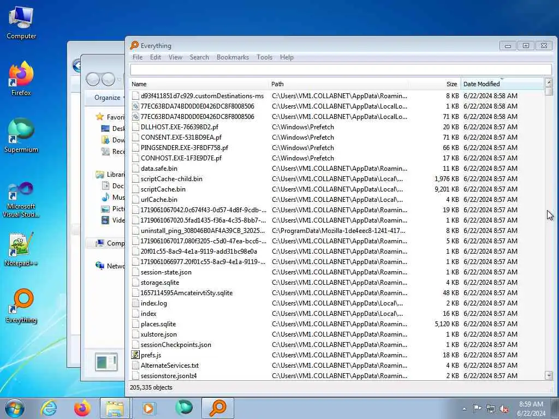Launch the Firefox desktop shortcut
Screen dimensions: 559x419
21,79
